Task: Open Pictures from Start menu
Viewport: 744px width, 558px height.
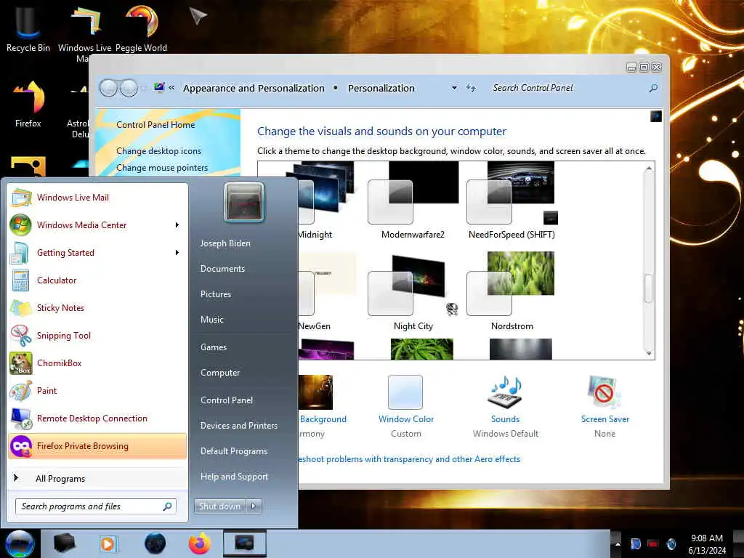Action: click(215, 294)
